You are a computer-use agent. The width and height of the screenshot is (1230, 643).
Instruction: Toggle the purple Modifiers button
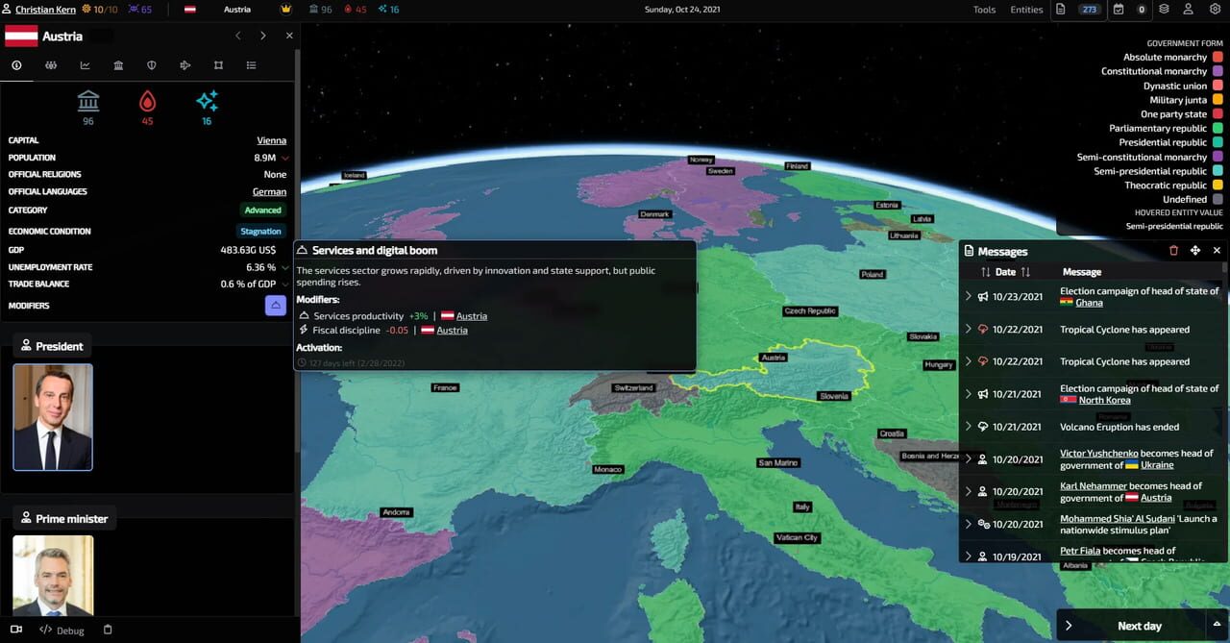coord(276,306)
